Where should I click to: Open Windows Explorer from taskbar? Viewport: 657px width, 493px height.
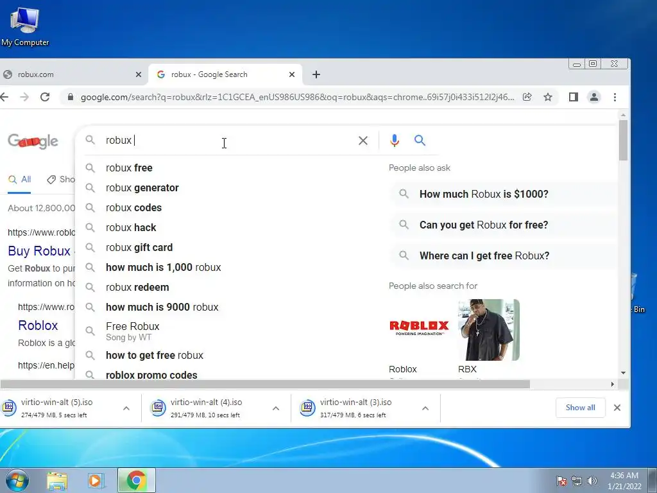(x=57, y=480)
